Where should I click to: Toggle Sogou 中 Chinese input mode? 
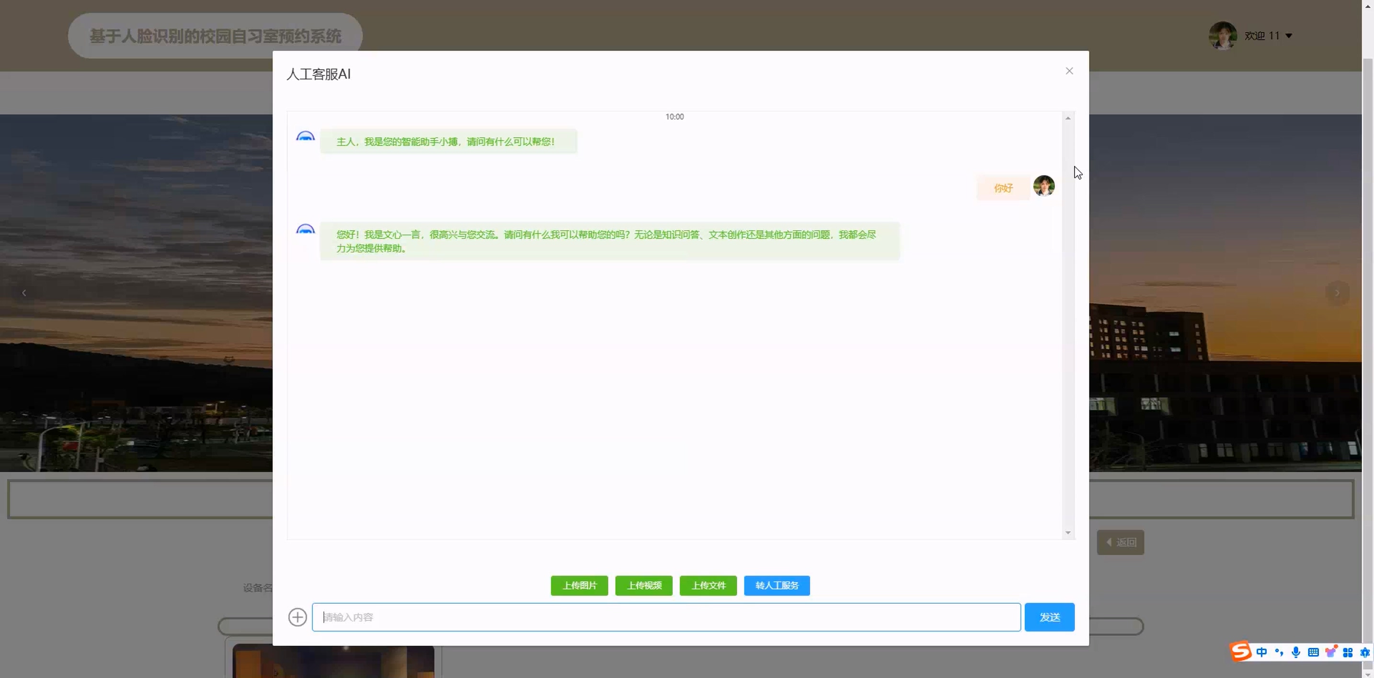1261,653
